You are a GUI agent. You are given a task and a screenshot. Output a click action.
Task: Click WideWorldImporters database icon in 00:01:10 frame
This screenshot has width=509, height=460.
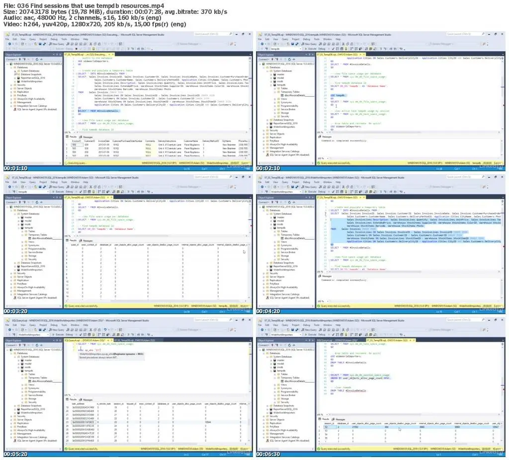pos(19,81)
